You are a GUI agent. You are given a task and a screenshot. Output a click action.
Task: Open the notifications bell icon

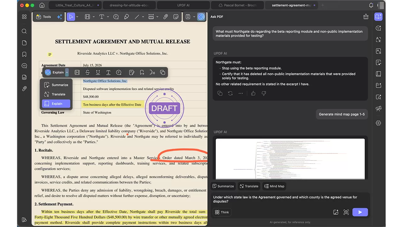[x=371, y=5]
